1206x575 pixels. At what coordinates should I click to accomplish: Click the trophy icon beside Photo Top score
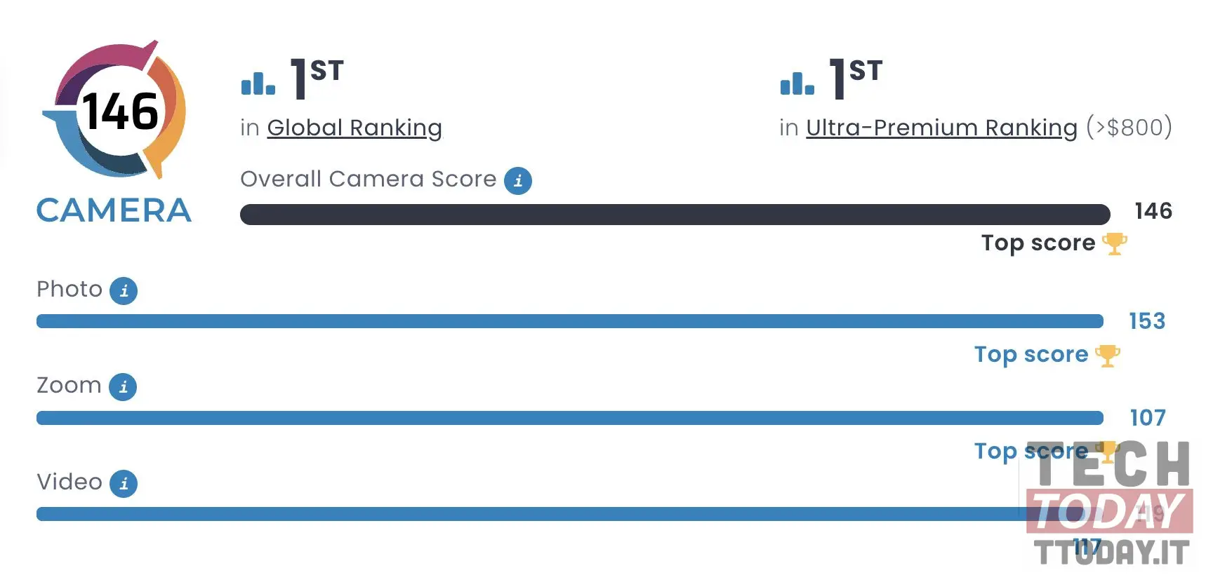(x=1107, y=356)
